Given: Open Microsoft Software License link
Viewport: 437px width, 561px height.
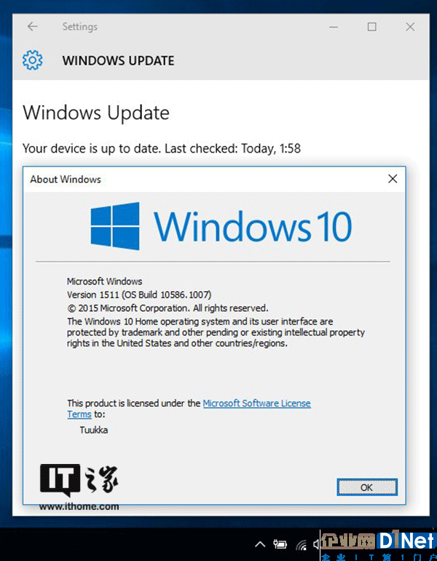Looking at the screenshot, I should (x=256, y=403).
